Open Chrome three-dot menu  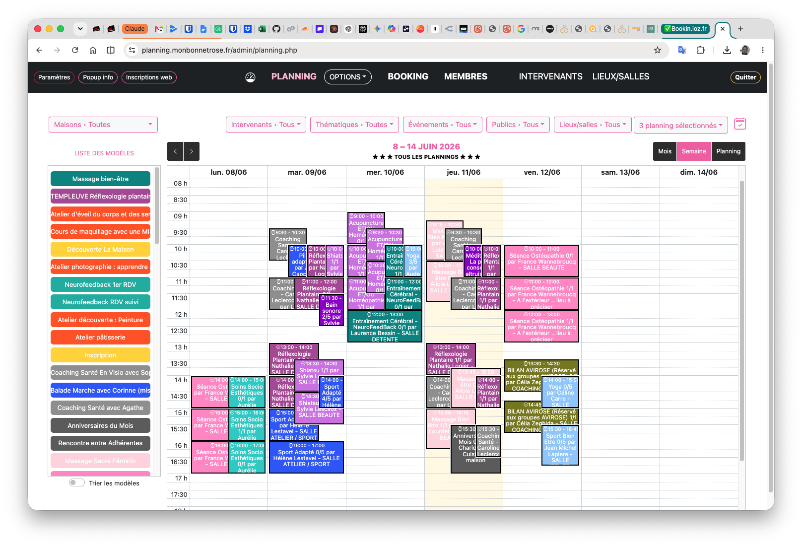click(x=763, y=50)
